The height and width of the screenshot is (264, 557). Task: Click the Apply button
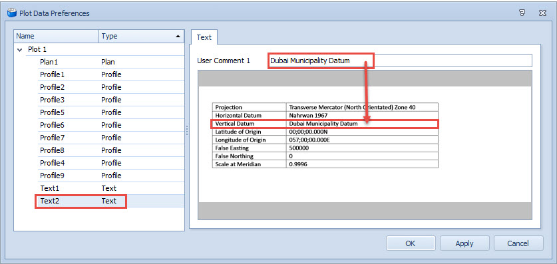point(464,243)
